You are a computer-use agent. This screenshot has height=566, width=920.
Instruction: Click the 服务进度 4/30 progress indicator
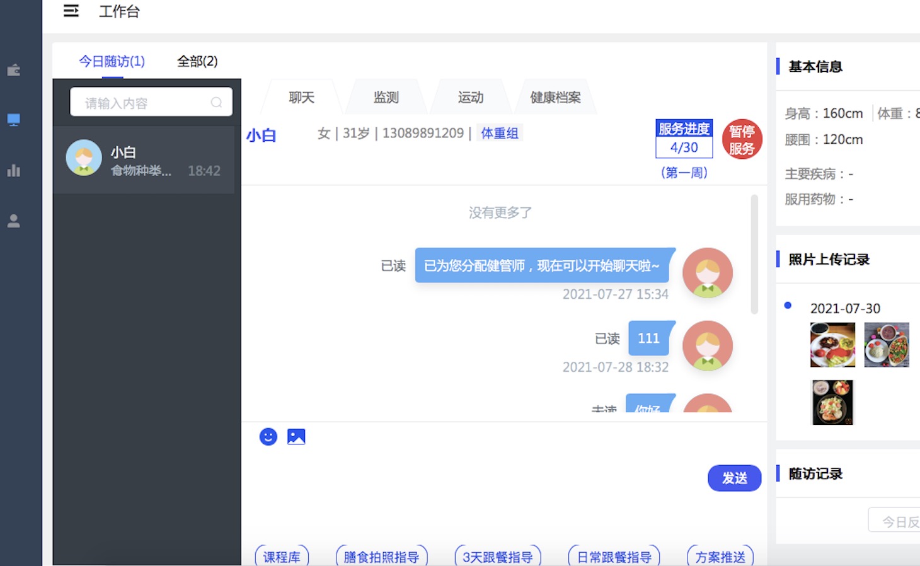click(x=684, y=139)
